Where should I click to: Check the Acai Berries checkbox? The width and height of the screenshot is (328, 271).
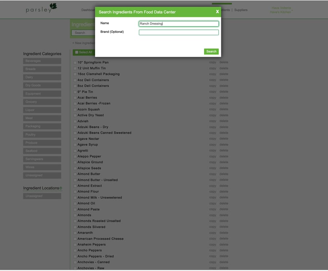75,97
